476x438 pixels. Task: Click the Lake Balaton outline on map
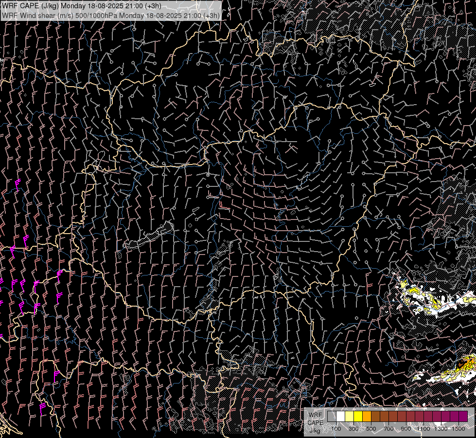tap(149, 236)
